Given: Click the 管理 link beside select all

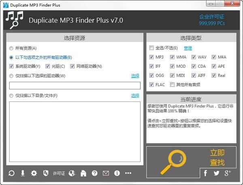Looking at the screenshot, I should tap(188, 48).
